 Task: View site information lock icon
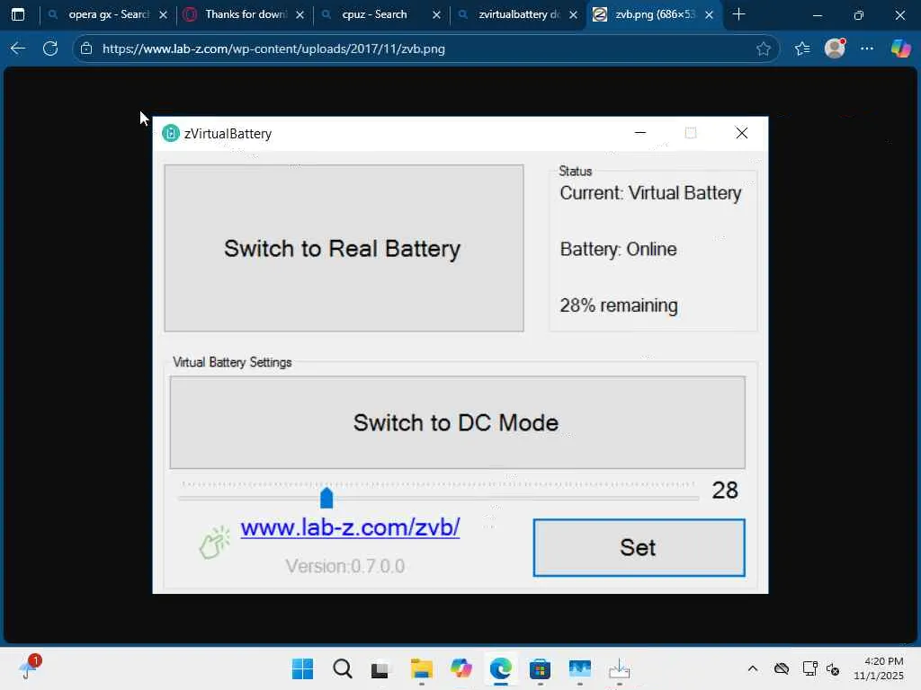[86, 49]
